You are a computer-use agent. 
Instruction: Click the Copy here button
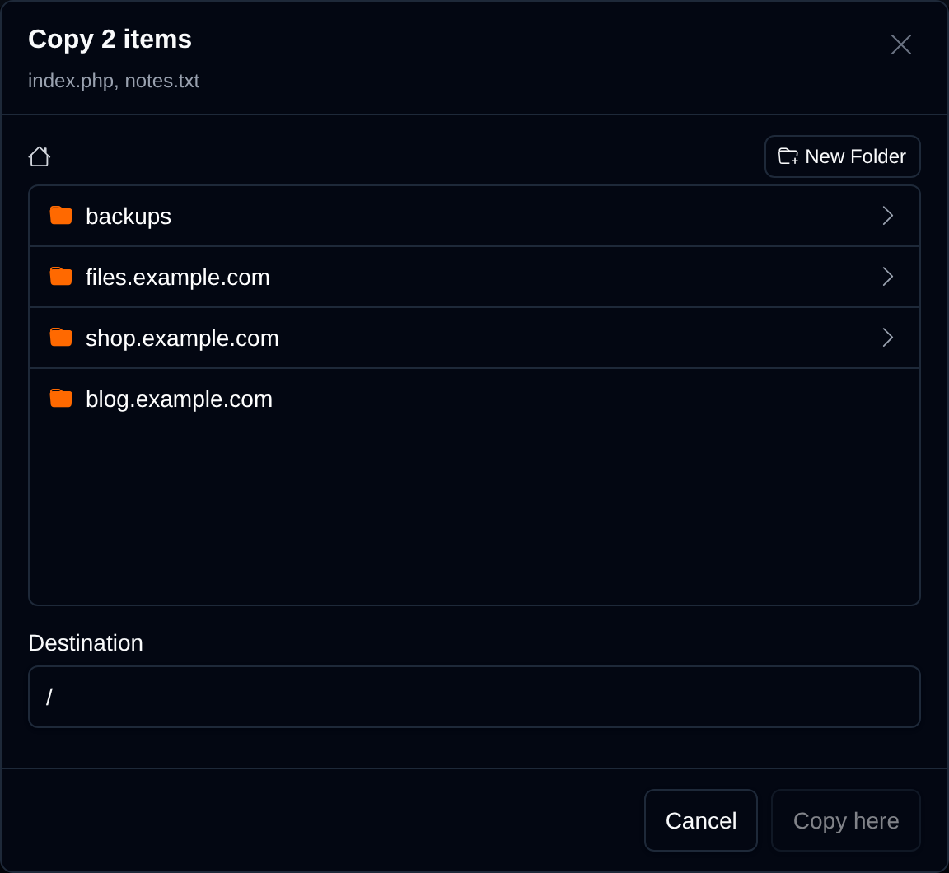click(x=845, y=820)
